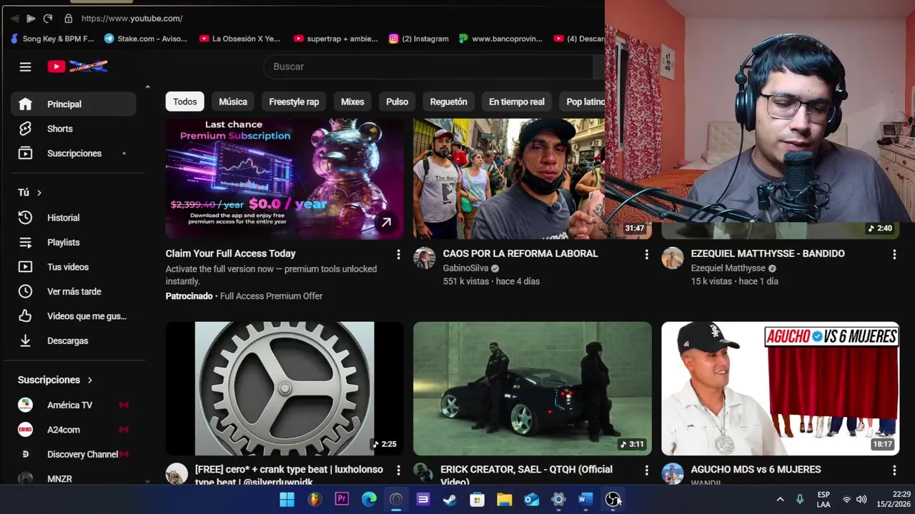Open the Instagram bookmark
This screenshot has height=514, width=915.
tap(419, 39)
